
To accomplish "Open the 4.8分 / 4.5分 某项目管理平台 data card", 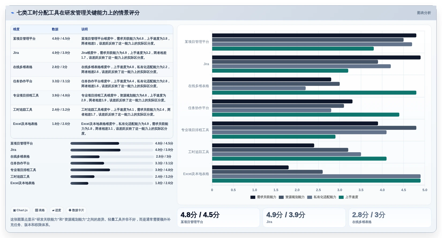I will point(218,218).
